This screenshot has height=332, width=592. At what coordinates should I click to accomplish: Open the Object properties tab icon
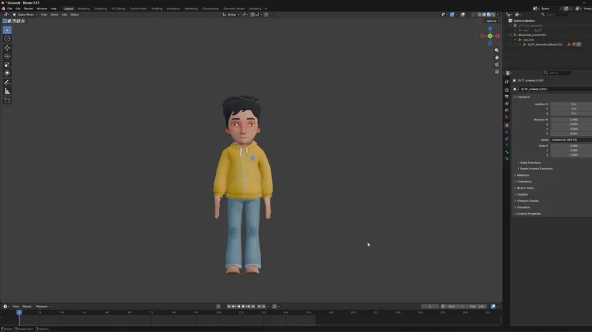coord(506,125)
